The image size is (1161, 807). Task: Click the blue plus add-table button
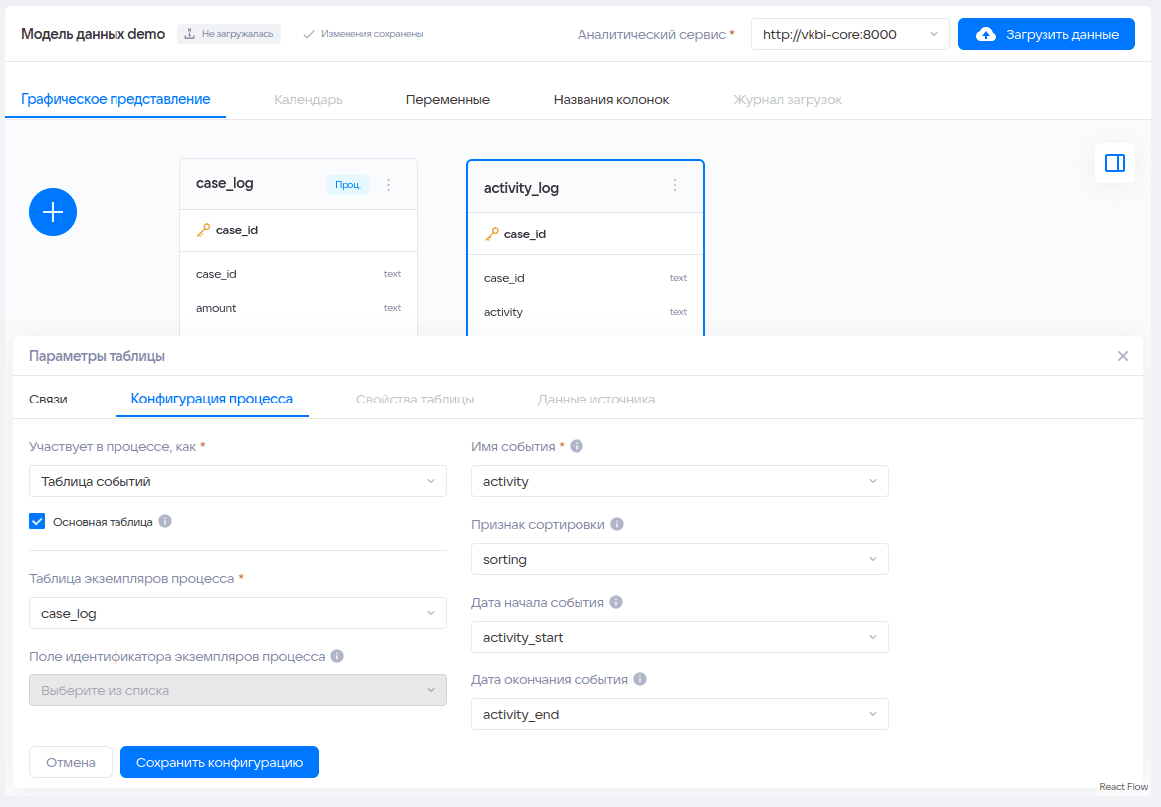click(x=53, y=212)
